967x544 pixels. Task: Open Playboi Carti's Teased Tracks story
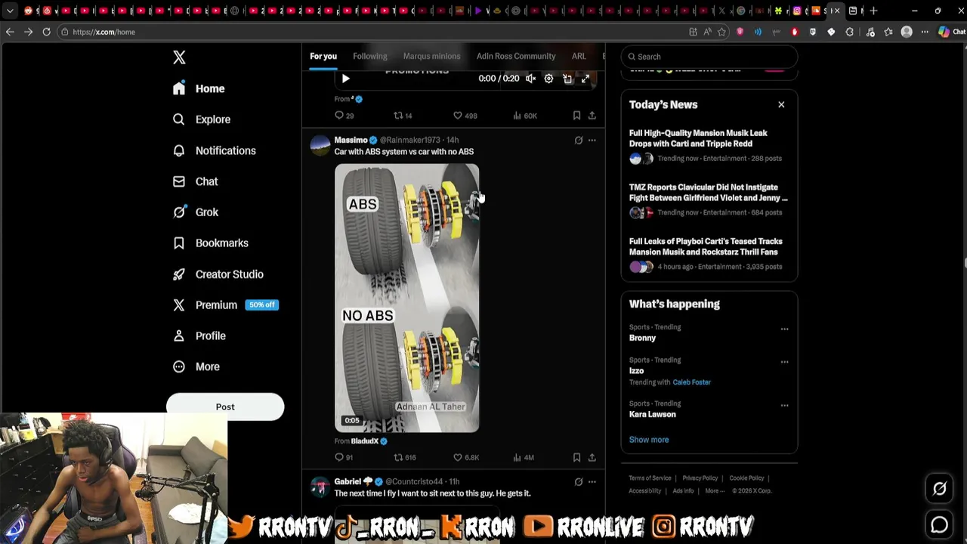pos(709,254)
